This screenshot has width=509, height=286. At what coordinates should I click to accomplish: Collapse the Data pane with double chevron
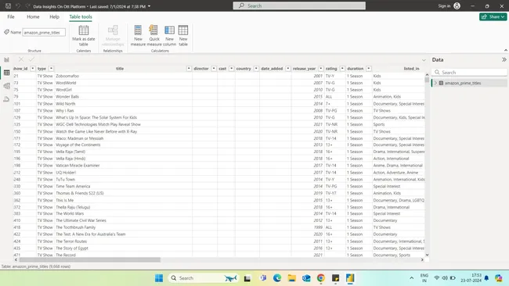pyautogui.click(x=504, y=59)
